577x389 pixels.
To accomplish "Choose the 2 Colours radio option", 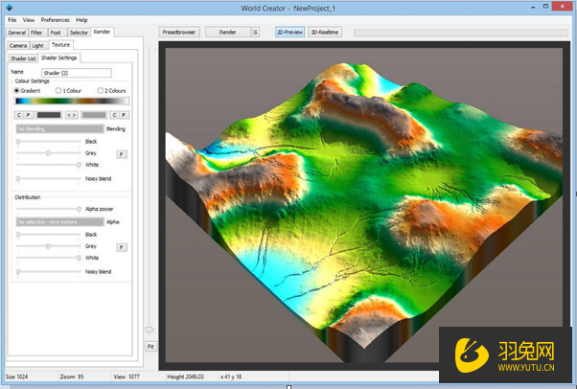I will [100, 90].
